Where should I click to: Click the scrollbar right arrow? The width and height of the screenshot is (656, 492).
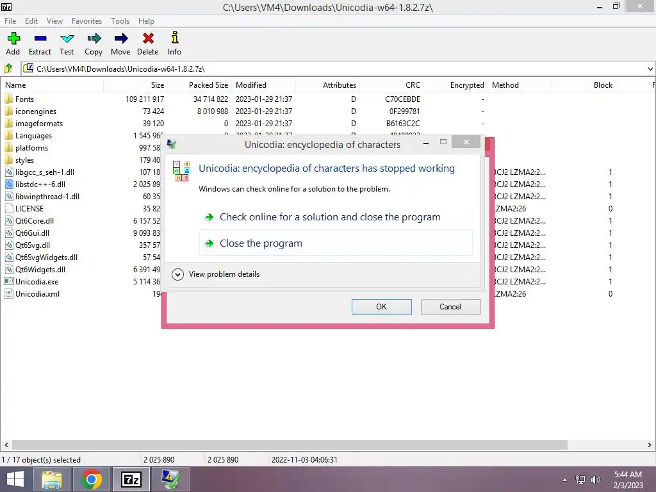pos(650,445)
